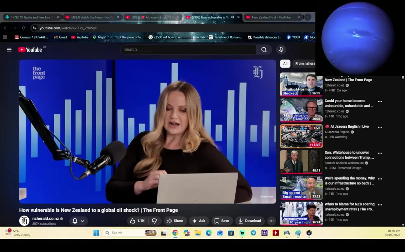Viewport: 405px width, 252px height.
Task: Reload the page with refresh icon
Action: pyautogui.click(x=24, y=28)
